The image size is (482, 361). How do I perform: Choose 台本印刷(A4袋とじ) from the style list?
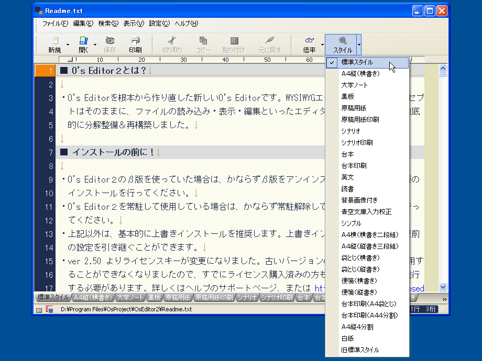pyautogui.click(x=367, y=304)
